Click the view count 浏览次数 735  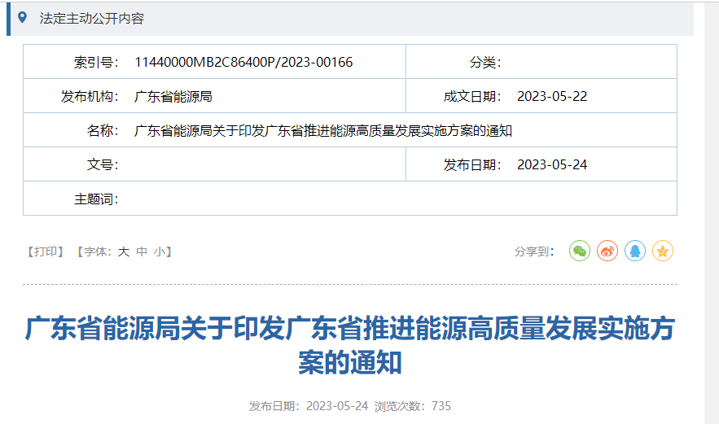point(412,405)
